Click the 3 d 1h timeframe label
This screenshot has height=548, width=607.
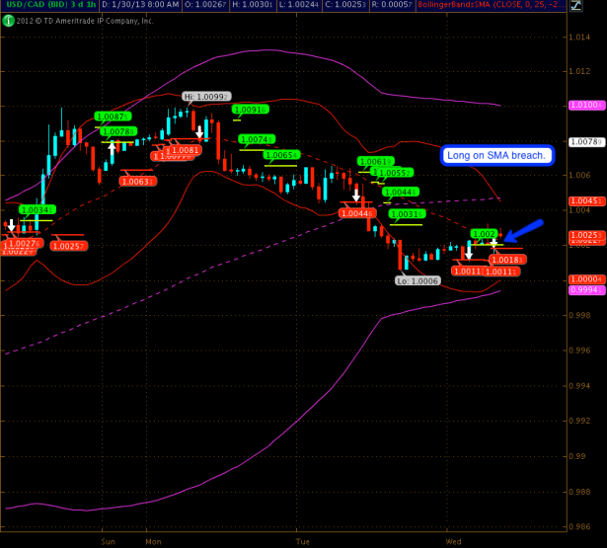[x=83, y=6]
